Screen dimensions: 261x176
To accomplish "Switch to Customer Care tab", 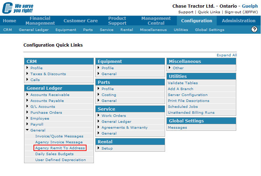I will (81, 21).
